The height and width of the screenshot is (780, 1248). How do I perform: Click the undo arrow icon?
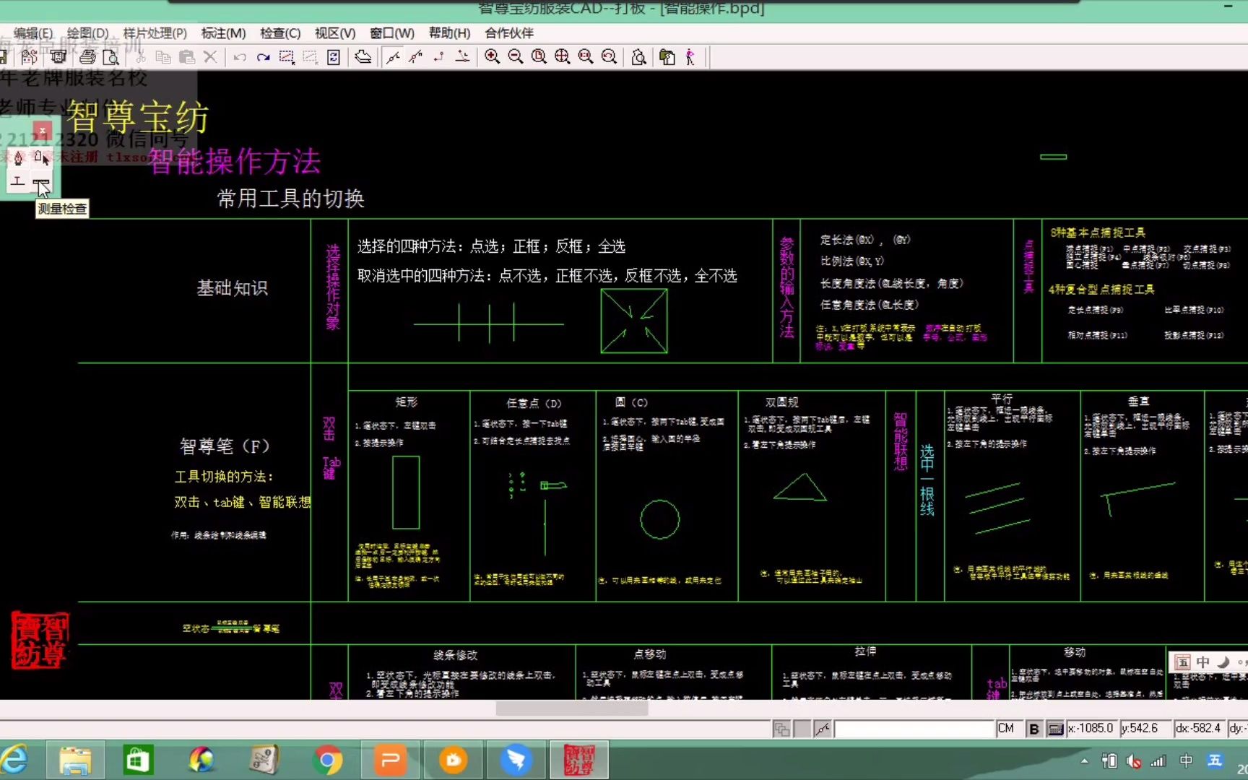[240, 57]
